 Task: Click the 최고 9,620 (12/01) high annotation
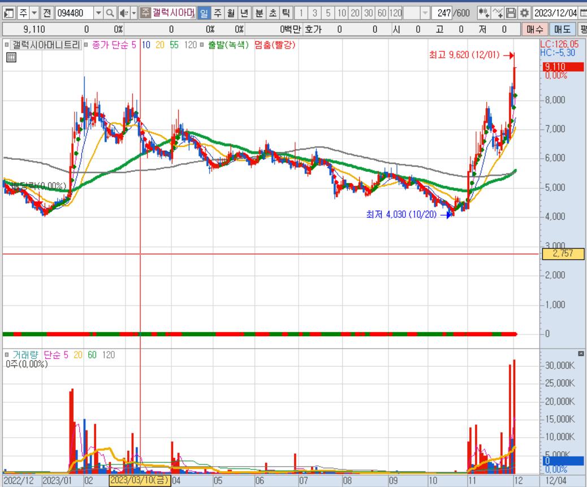[x=464, y=55]
